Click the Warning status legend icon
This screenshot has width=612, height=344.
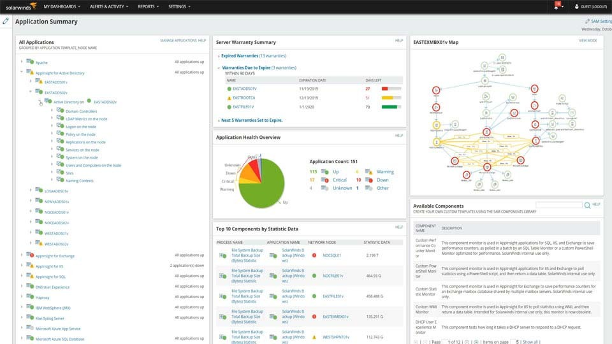click(369, 171)
